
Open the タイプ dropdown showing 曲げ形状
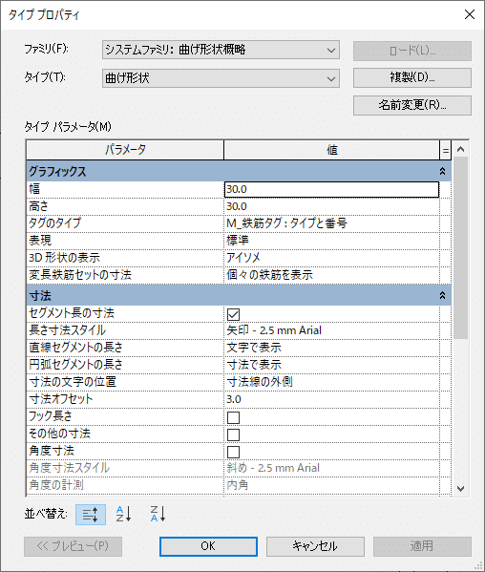point(221,78)
